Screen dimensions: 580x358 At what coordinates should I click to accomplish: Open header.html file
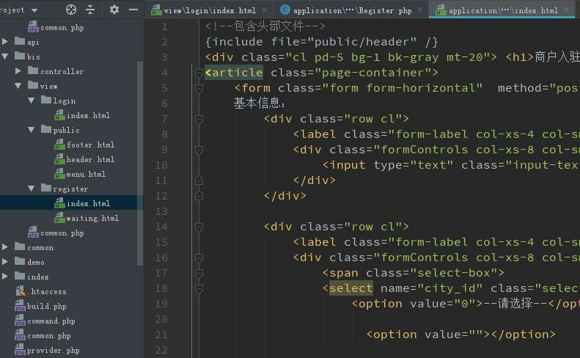point(90,160)
